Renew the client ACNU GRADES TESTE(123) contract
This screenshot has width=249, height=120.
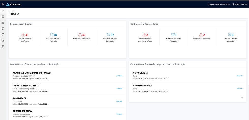[x=119, y=101]
